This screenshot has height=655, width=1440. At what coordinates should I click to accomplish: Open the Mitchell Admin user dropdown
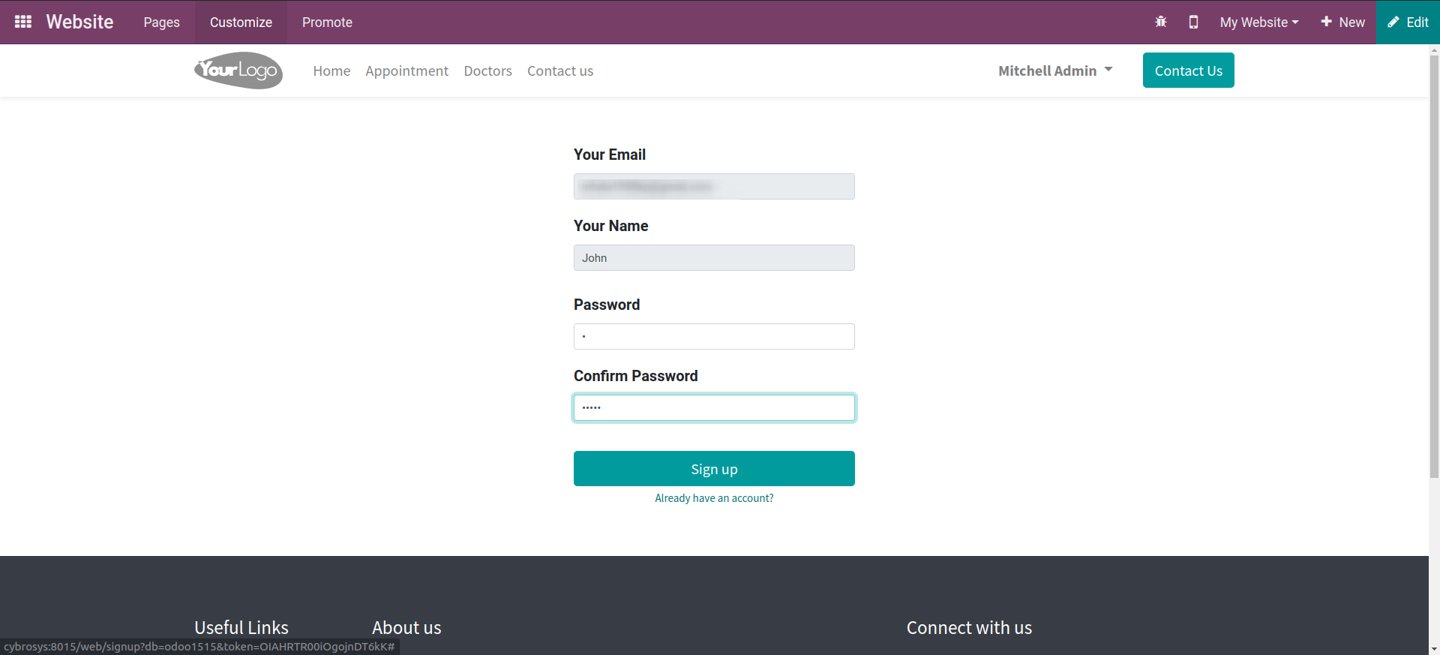tap(1055, 71)
